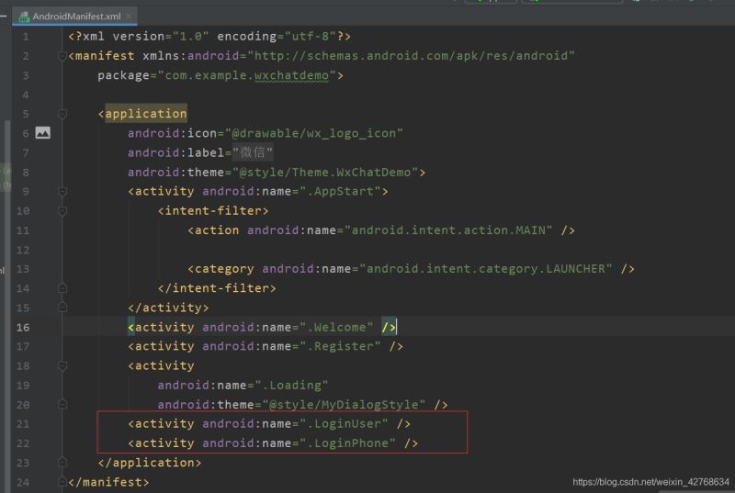Click the .LoginPhone activity name

click(x=348, y=443)
